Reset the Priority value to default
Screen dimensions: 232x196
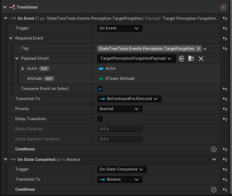(225, 109)
